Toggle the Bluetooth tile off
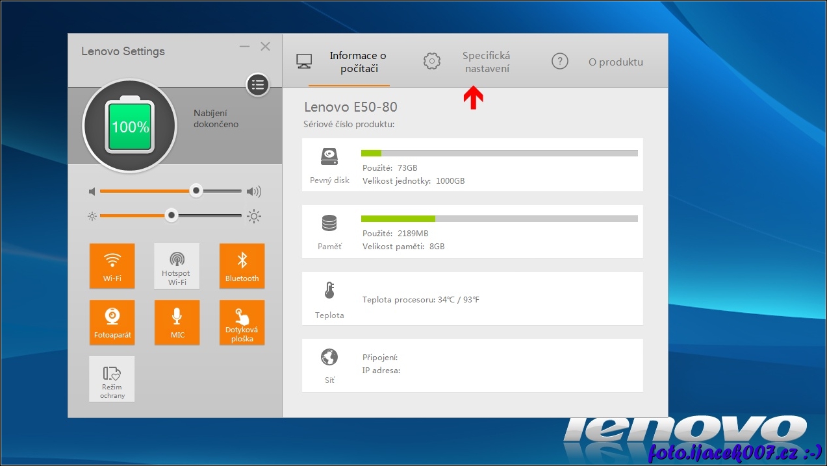827x466 pixels. coord(242,265)
